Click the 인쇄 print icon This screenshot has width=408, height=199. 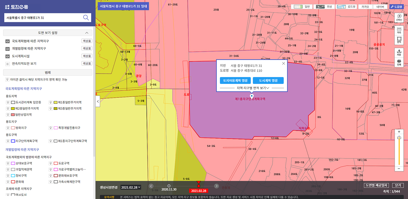(399, 62)
